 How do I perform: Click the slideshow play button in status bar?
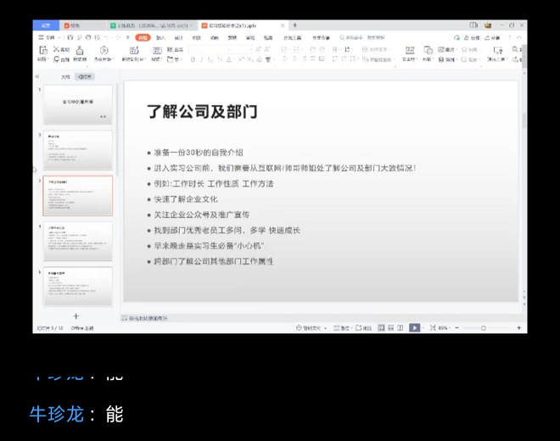coord(414,327)
